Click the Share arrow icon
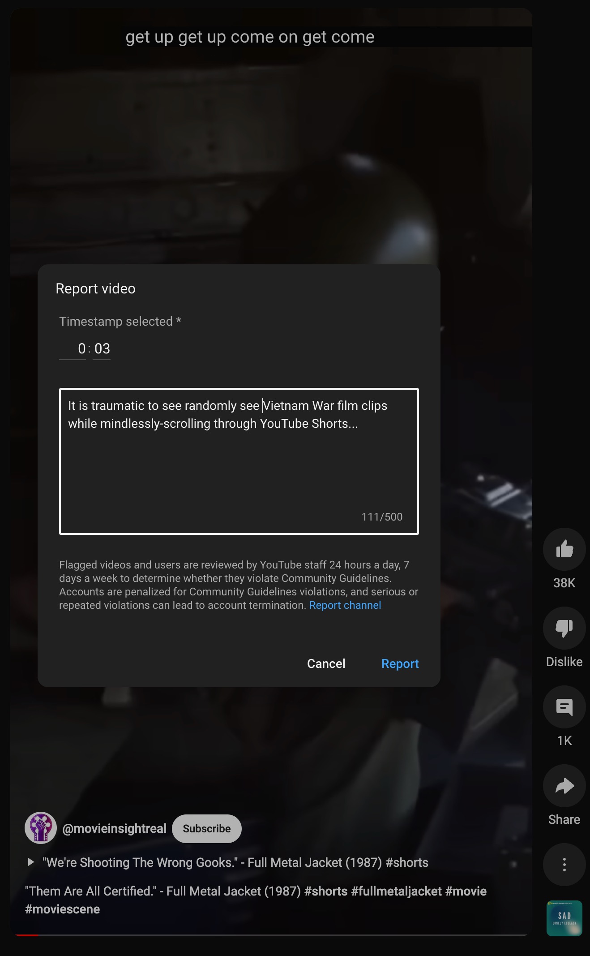590x956 pixels. (x=564, y=786)
